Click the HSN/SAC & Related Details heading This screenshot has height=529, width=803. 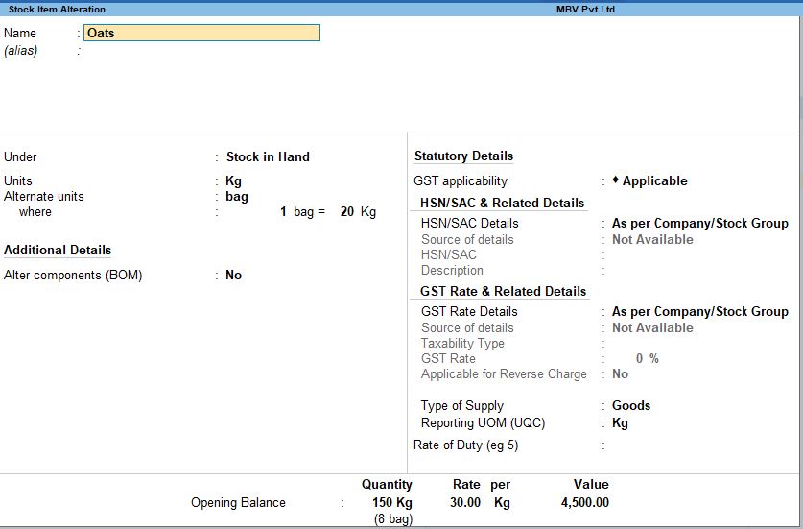tap(502, 203)
